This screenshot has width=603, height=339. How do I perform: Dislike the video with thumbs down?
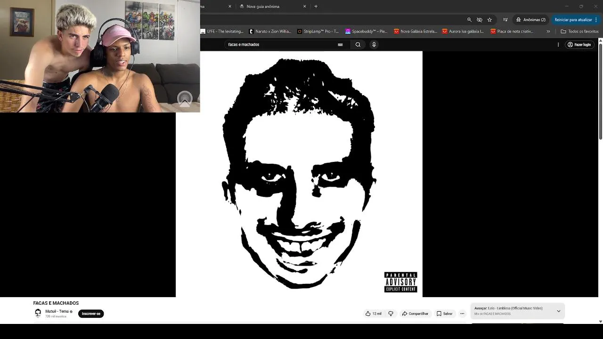(391, 314)
